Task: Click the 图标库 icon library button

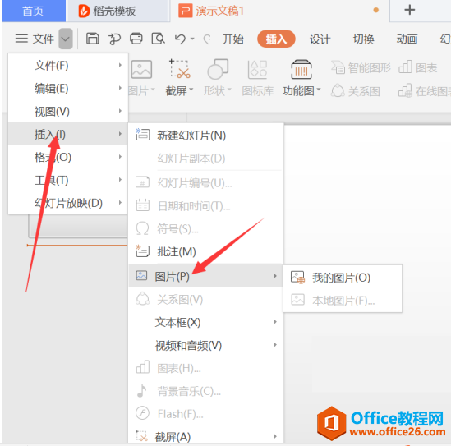Action: 257,78
